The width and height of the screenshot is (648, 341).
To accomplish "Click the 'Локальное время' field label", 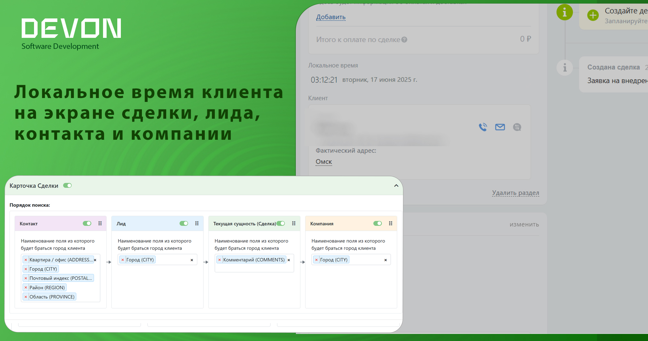I will 333,65.
